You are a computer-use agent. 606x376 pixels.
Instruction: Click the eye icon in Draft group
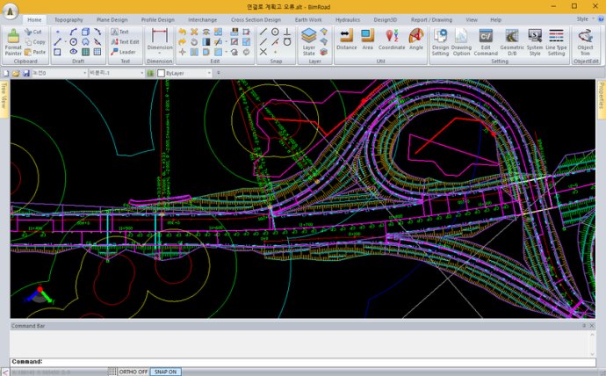click(x=74, y=52)
